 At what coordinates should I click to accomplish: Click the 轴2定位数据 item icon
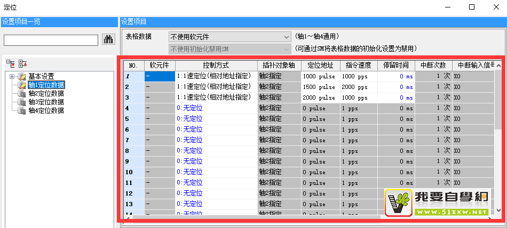(22, 94)
